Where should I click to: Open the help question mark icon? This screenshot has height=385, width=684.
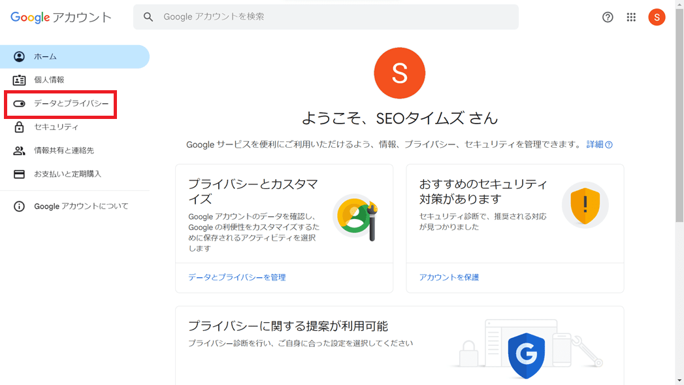(x=608, y=17)
